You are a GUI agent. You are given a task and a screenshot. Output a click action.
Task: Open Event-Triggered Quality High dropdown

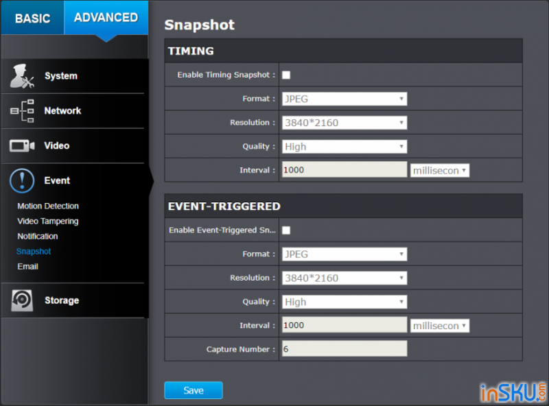344,302
